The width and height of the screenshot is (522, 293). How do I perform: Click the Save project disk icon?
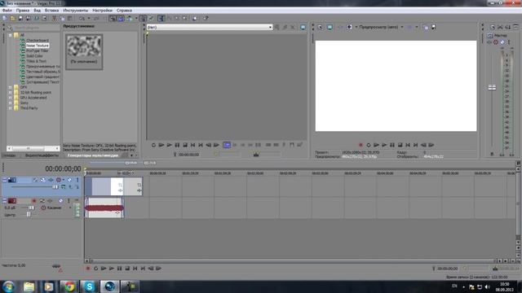[20, 18]
